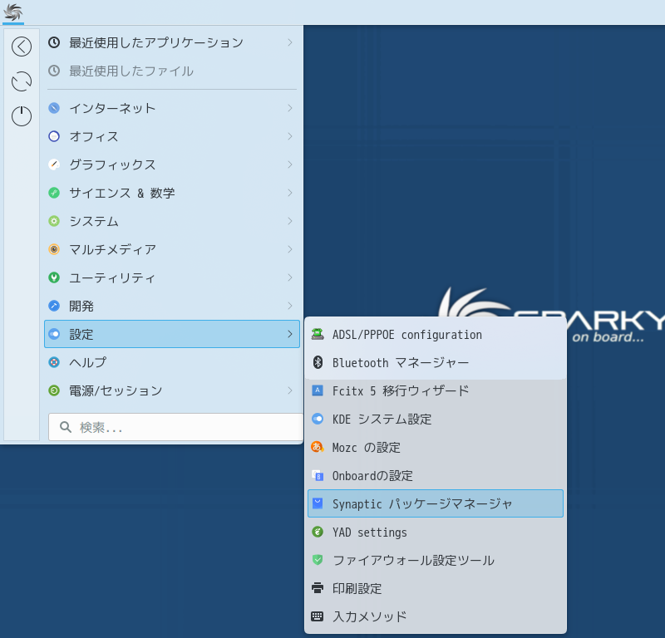Open Bluetooth マネージャー entry

436,362
